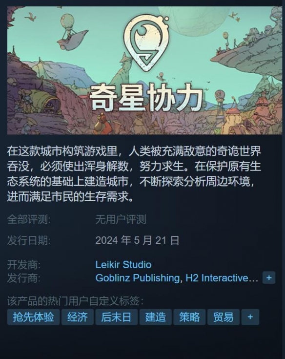This screenshot has height=359, width=285.
Task: Expand more tags with plus button
Action: pyautogui.click(x=250, y=317)
